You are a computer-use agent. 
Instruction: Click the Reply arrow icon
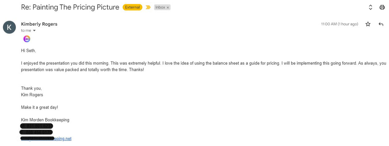[381, 24]
